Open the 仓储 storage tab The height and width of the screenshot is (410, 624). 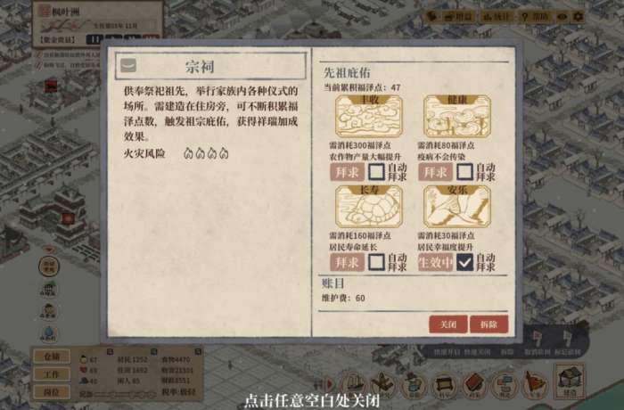click(x=52, y=357)
